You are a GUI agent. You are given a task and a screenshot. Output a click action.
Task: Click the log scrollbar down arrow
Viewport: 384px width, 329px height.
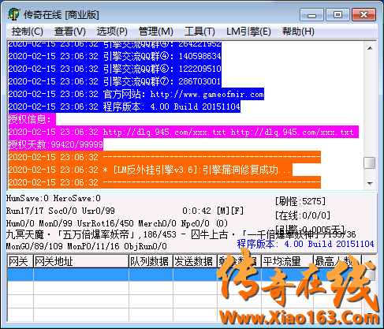point(370,183)
